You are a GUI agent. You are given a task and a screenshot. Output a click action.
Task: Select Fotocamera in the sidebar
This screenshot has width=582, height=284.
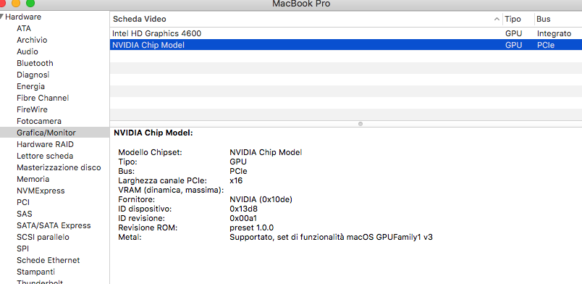(39, 121)
